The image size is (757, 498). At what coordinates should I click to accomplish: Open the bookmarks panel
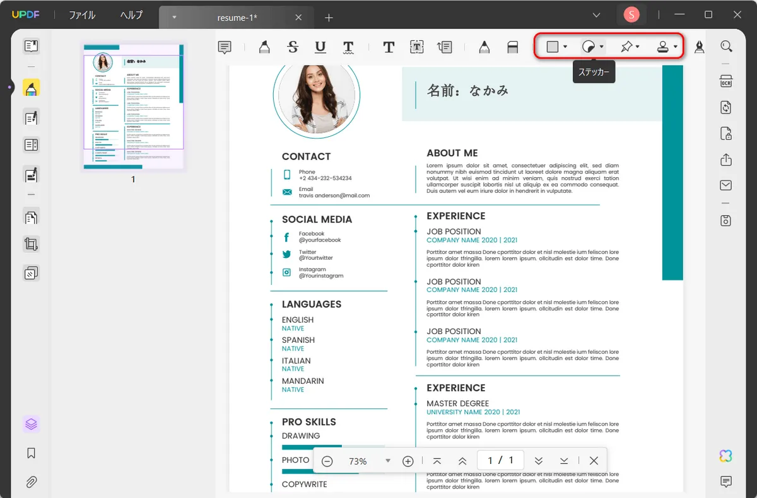click(31, 453)
